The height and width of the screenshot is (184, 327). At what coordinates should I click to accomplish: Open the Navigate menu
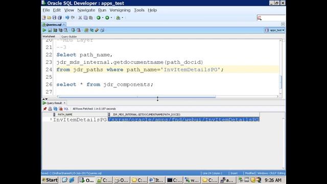pyautogui.click(x=86, y=10)
